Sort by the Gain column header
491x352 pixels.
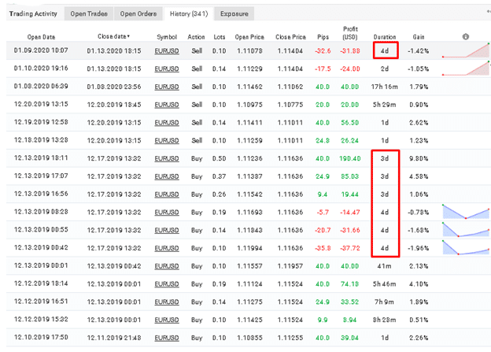[419, 37]
